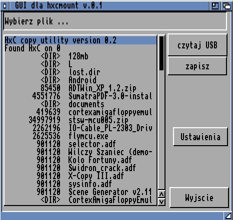This screenshot has height=220, width=233.
Task: Click the Wyjscie exit button
Action: 199,198
